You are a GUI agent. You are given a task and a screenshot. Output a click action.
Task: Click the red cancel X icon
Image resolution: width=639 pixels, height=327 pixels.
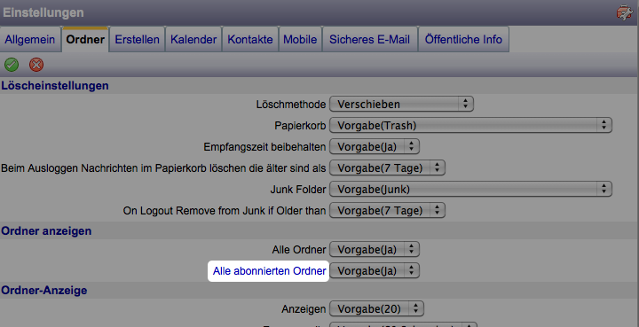36,65
